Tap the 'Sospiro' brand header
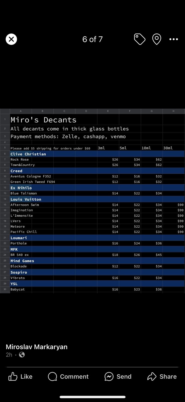Screen dimensions: 185x402 (x=19, y=272)
